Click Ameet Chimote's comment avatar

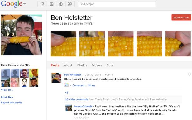point(69,108)
